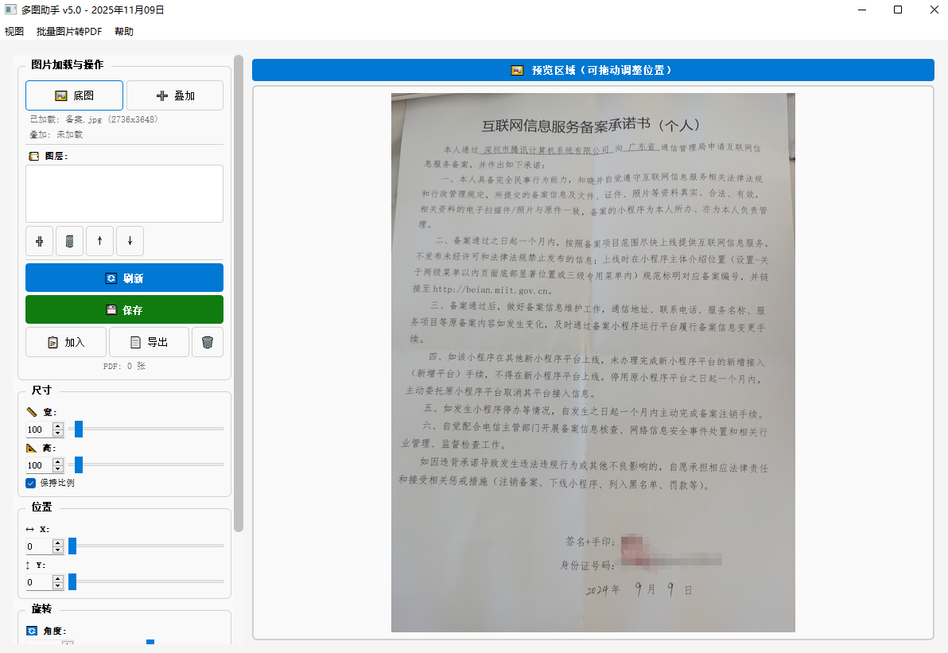This screenshot has height=653, width=948.
Task: Delete the selected layer using the grid trash icon
Action: click(69, 241)
